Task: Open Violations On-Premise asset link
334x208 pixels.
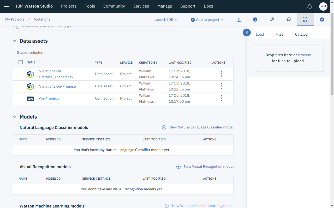Action: [x=57, y=86]
